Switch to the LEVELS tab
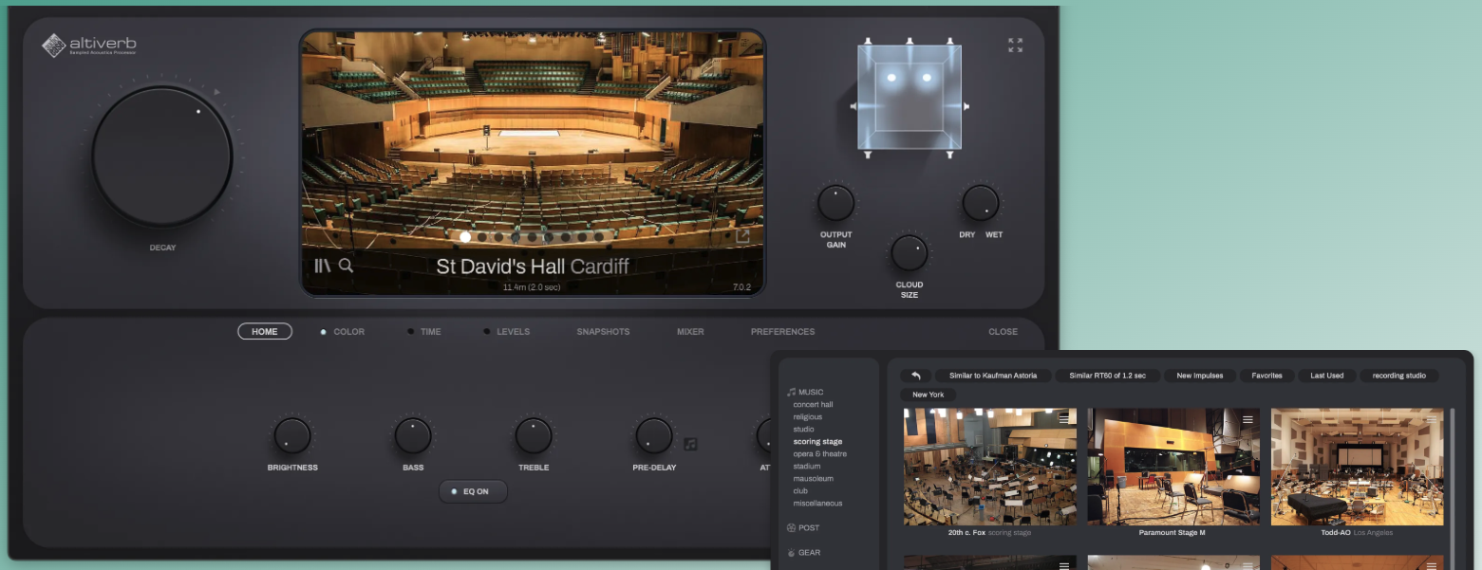The width and height of the screenshot is (1482, 570). [514, 332]
